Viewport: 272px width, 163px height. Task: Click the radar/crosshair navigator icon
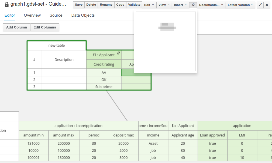tap(193, 5)
